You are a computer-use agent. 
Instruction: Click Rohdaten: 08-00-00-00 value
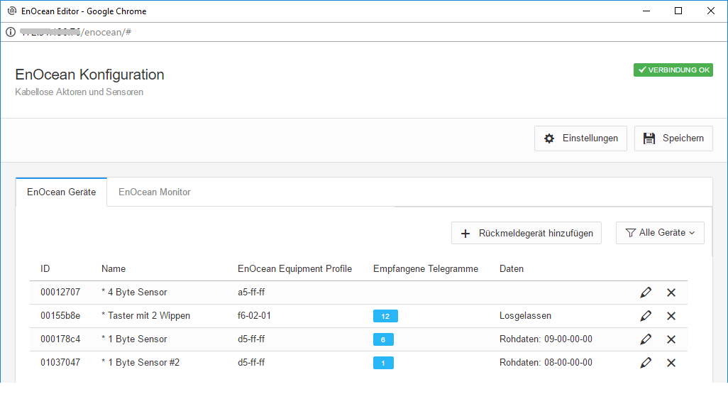click(546, 362)
